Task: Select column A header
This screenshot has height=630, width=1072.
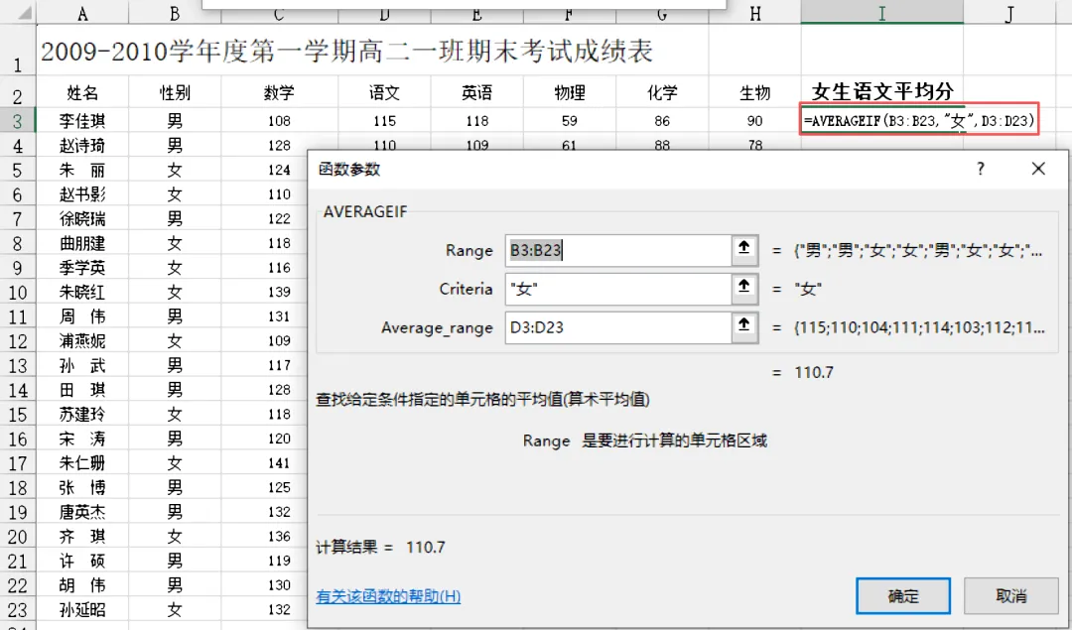Action: [x=82, y=14]
